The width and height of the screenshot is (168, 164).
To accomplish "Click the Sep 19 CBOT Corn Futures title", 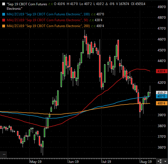I will click(27, 6).
